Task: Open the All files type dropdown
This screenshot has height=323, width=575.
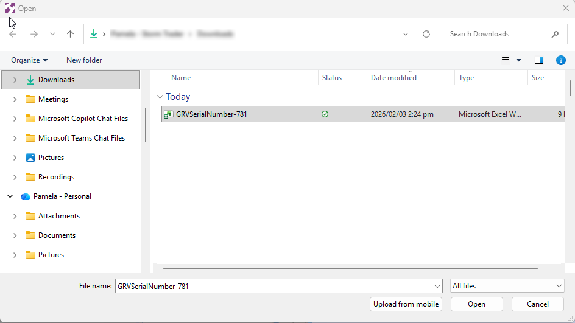Action: [x=507, y=286]
